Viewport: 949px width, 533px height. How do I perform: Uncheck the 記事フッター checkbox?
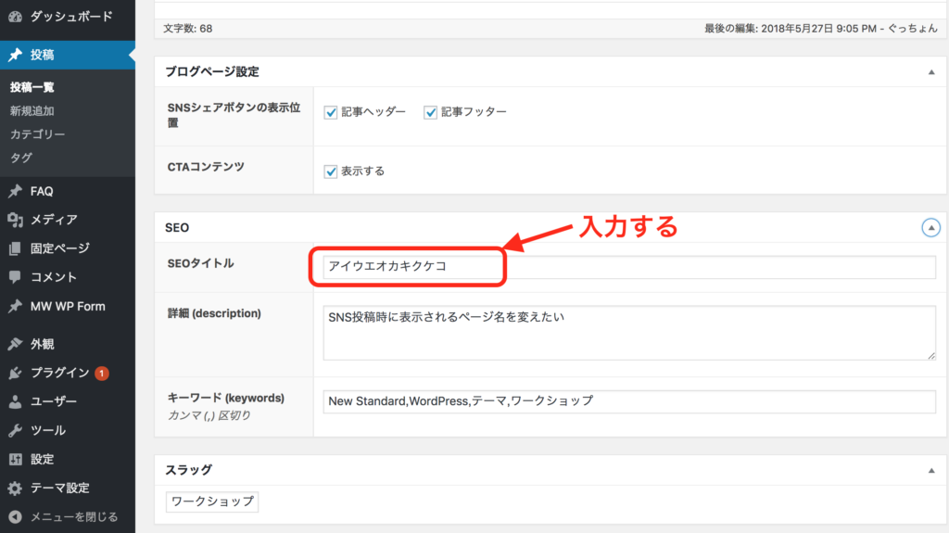pos(430,112)
